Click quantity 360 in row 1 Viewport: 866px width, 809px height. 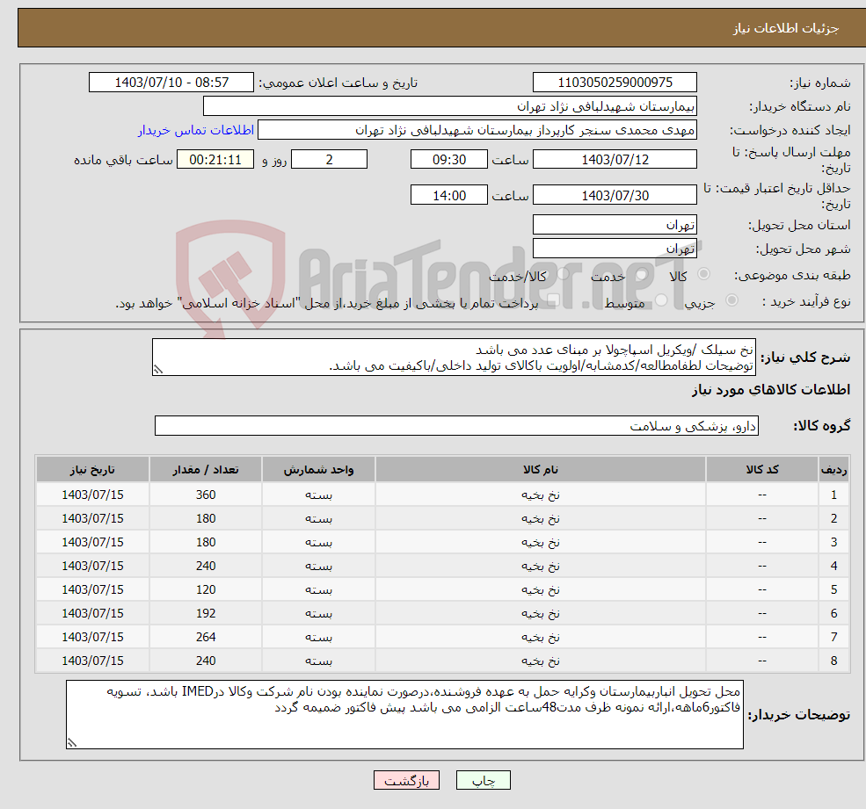coord(206,495)
